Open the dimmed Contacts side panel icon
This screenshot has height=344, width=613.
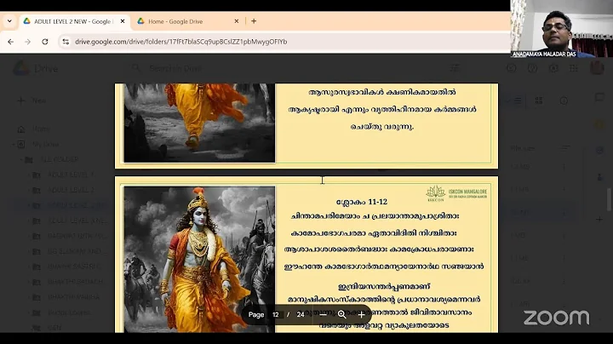[599, 177]
